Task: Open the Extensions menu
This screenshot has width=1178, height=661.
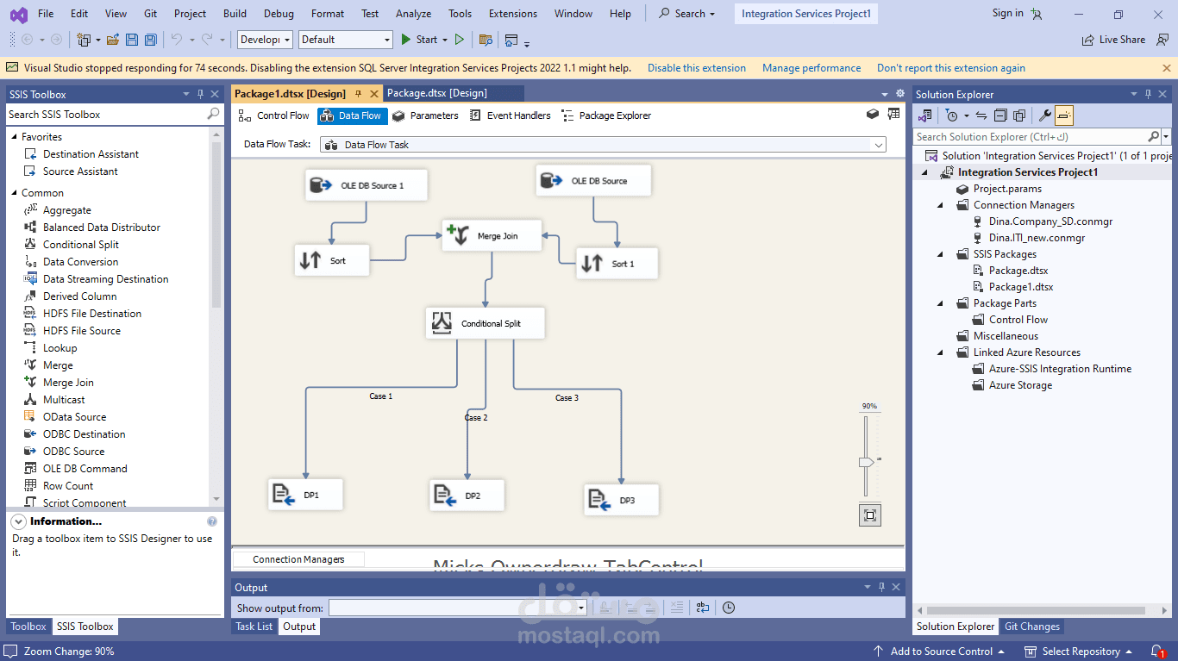Action: [512, 14]
